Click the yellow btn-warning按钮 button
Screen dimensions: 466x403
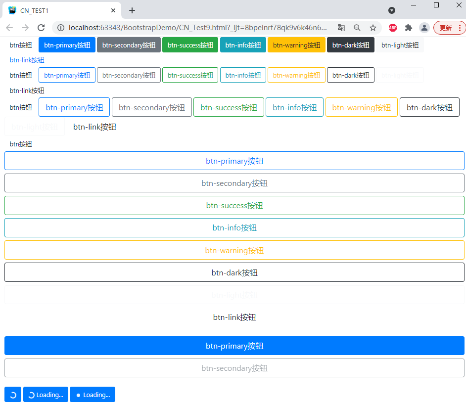point(296,45)
